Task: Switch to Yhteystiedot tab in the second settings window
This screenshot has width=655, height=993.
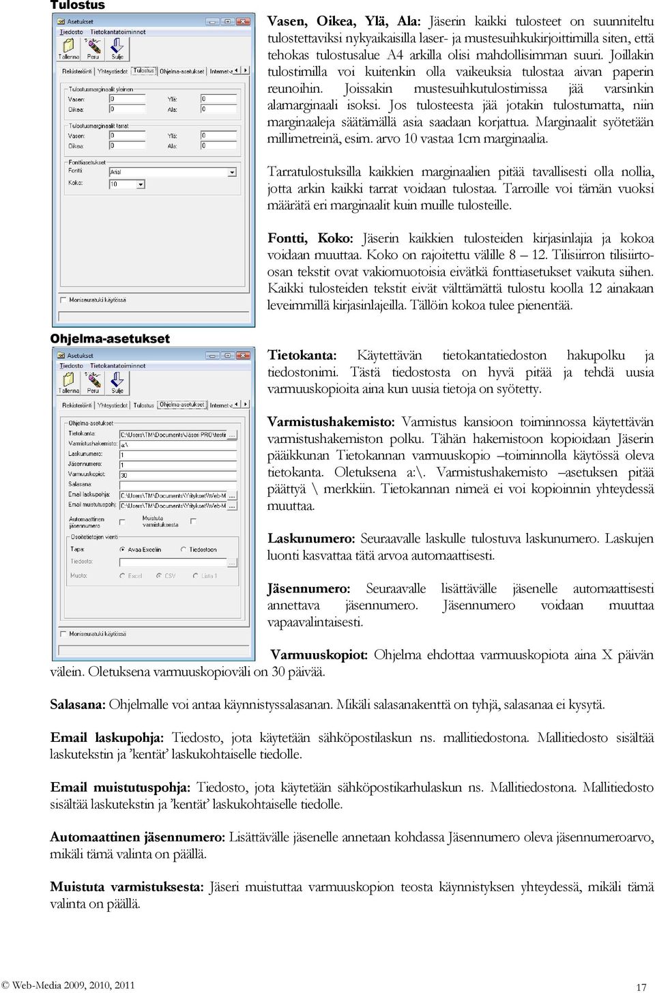Action: [x=113, y=405]
